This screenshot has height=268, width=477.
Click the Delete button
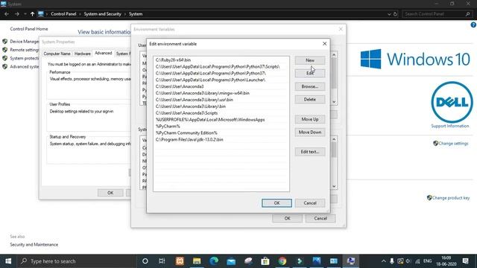[310, 99]
